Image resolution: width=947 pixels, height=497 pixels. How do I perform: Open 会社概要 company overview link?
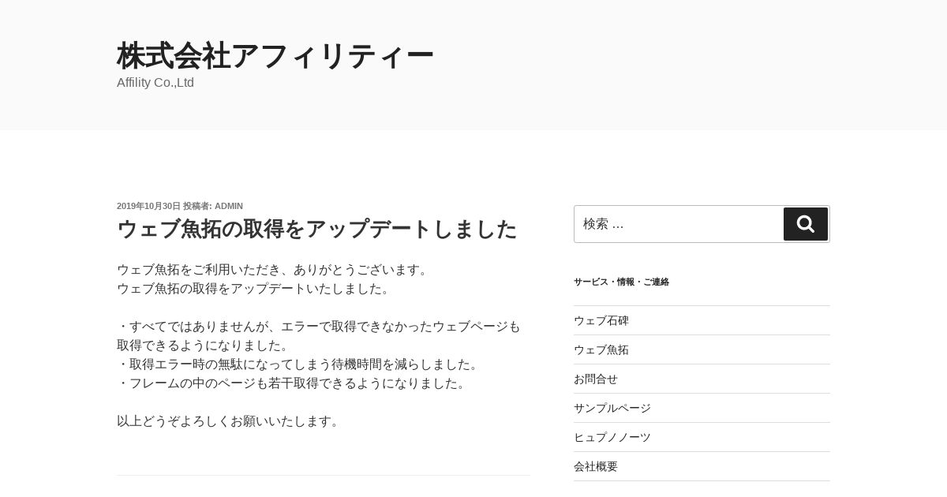click(x=596, y=466)
